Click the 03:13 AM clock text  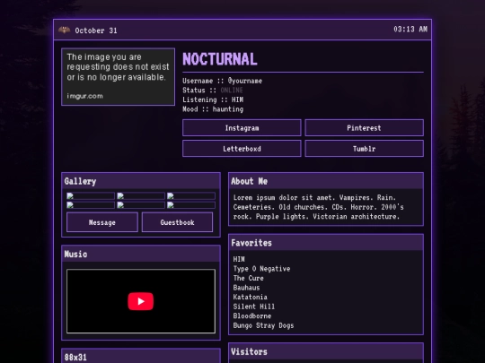point(410,29)
